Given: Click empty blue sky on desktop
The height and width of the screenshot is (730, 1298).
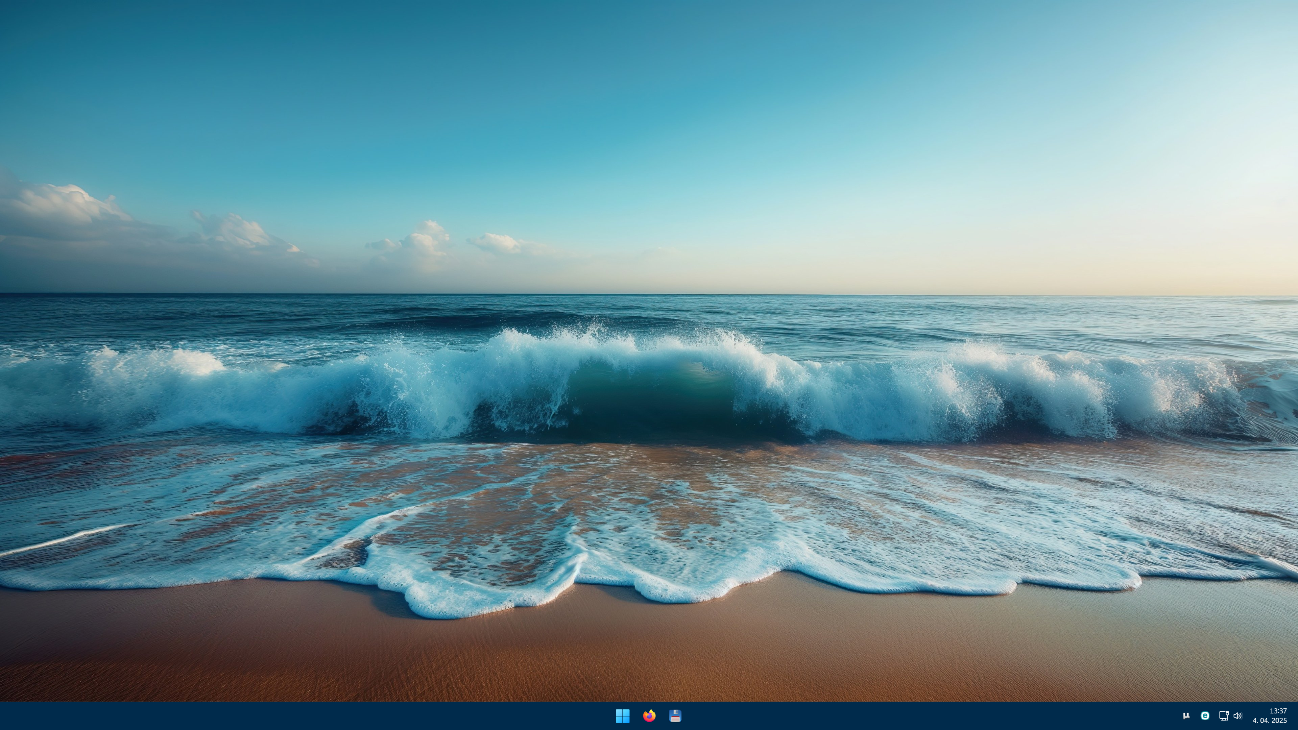Looking at the screenshot, I should (655, 101).
